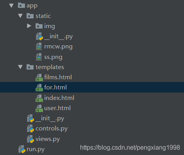This screenshot has height=155, width=184.
Task: Click Python icon of __init__.py below user.html
Action: (x=30, y=118)
